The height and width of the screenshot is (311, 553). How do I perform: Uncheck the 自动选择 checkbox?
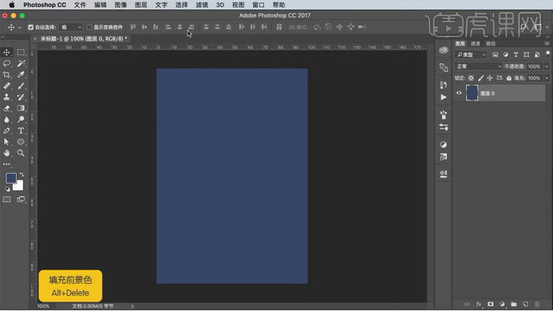[31, 27]
